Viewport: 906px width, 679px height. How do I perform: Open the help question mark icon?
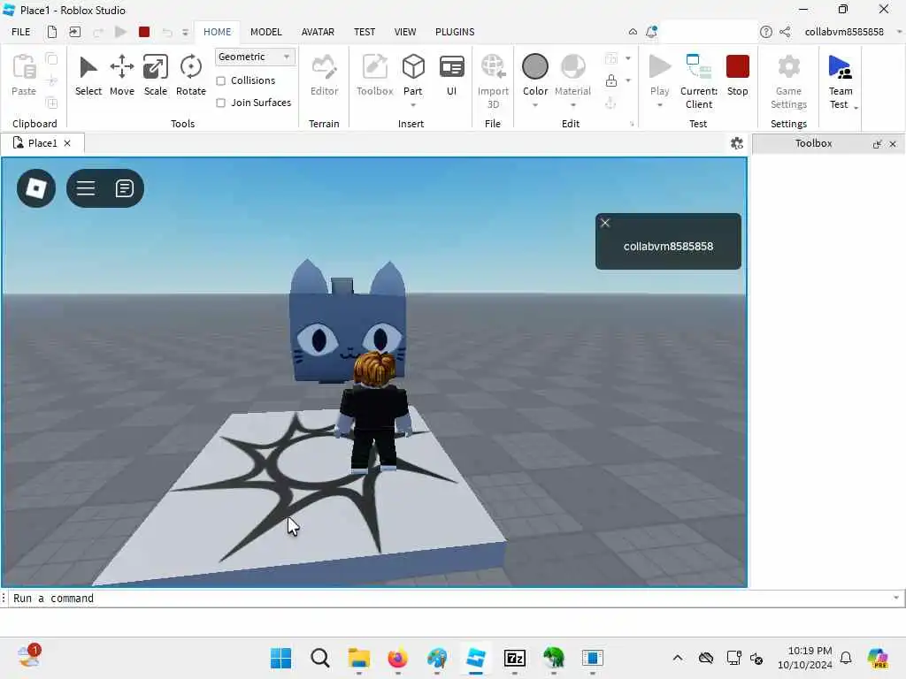click(765, 32)
